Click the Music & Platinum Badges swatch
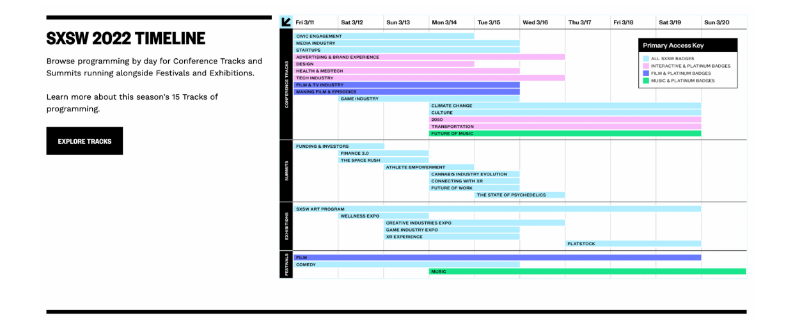Viewport: 793px width, 320px height. [646, 81]
